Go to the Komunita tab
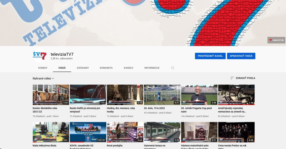The image size is (286, 149). [x=106, y=68]
